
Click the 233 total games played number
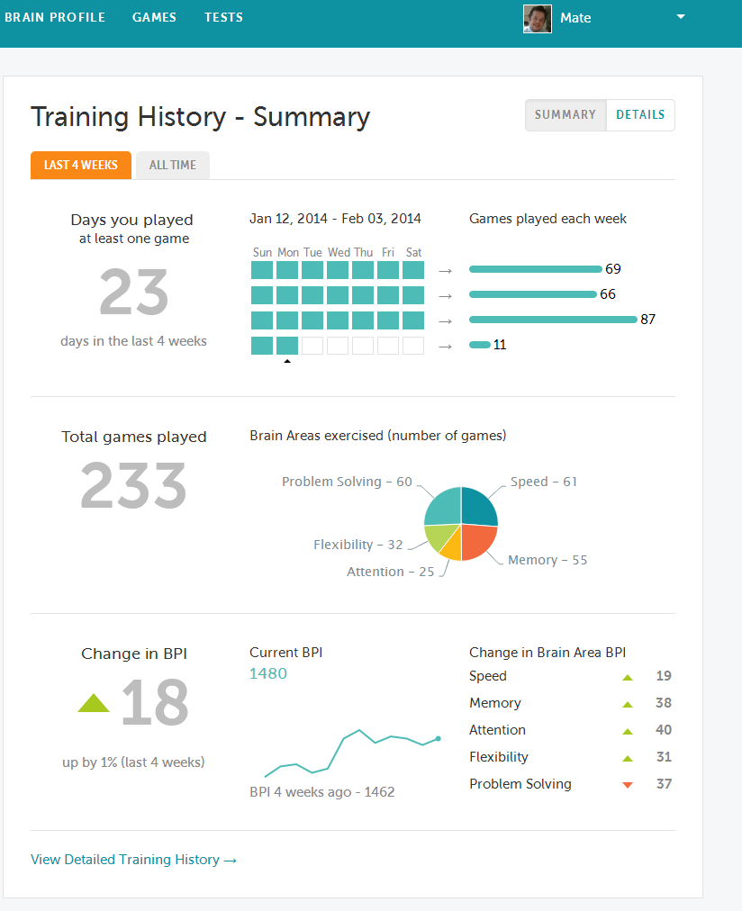(133, 485)
